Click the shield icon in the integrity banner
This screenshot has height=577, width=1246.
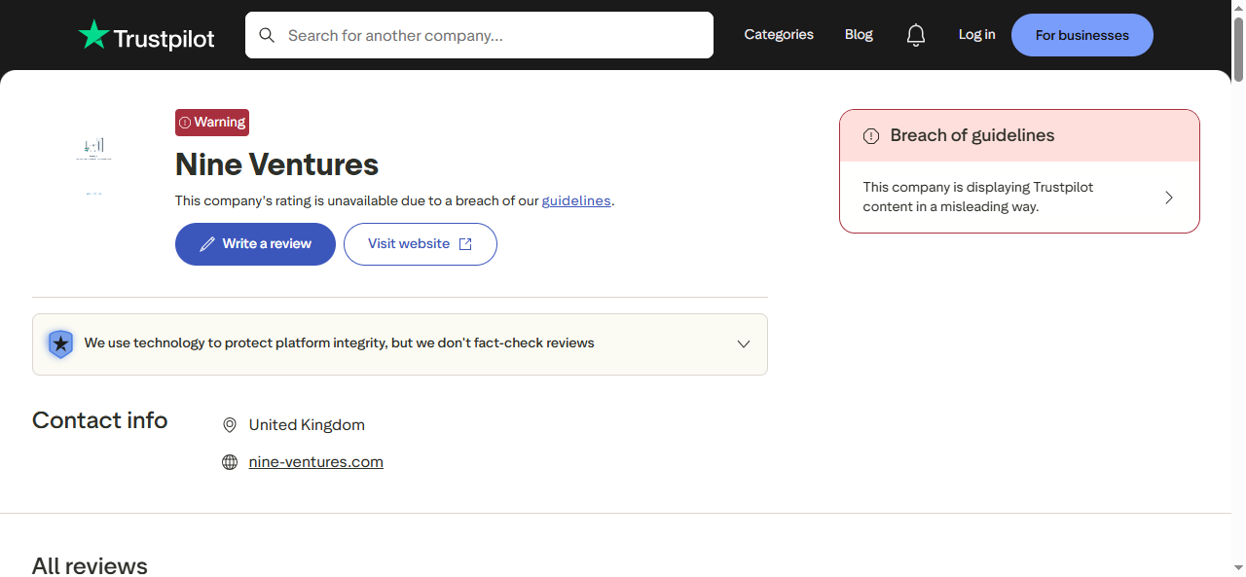point(60,343)
